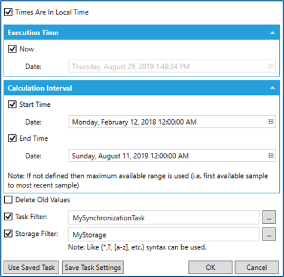
Task: Collapse the Execution Time section arrow
Action: (x=273, y=33)
